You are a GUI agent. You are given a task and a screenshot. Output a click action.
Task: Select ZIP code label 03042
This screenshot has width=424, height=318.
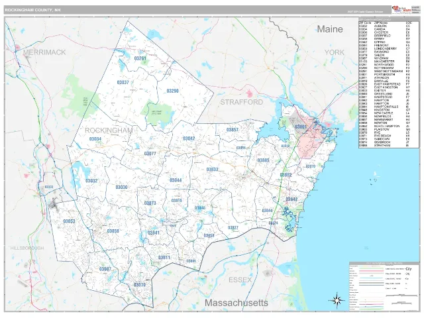click(189, 138)
